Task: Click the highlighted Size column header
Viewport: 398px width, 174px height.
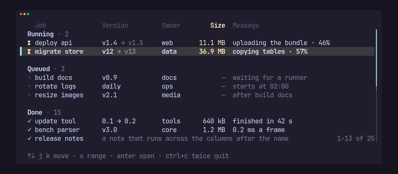Action: pos(218,25)
